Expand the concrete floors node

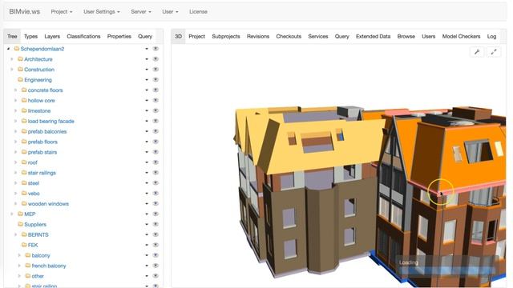click(x=16, y=90)
